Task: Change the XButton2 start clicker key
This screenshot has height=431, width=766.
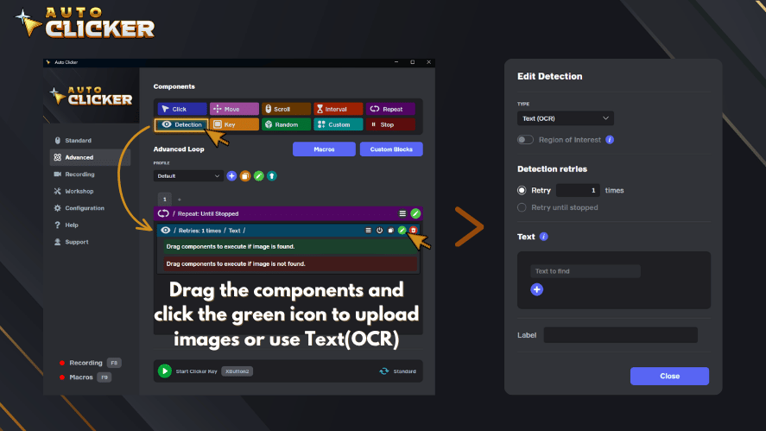Action: tap(237, 371)
